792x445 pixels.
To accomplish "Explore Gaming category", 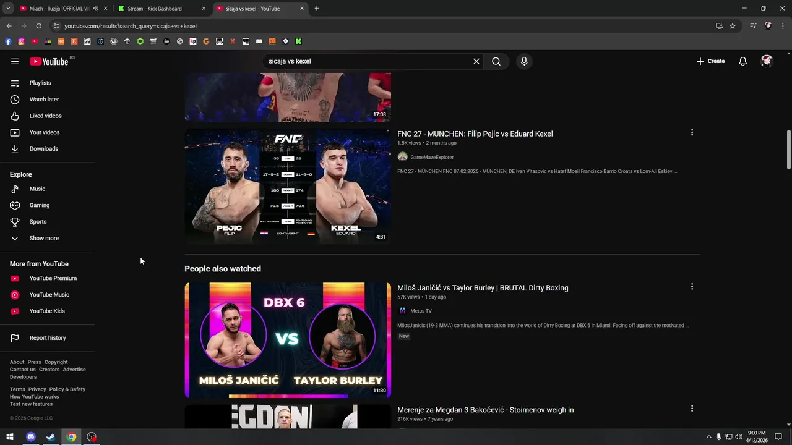I will pyautogui.click(x=39, y=205).
